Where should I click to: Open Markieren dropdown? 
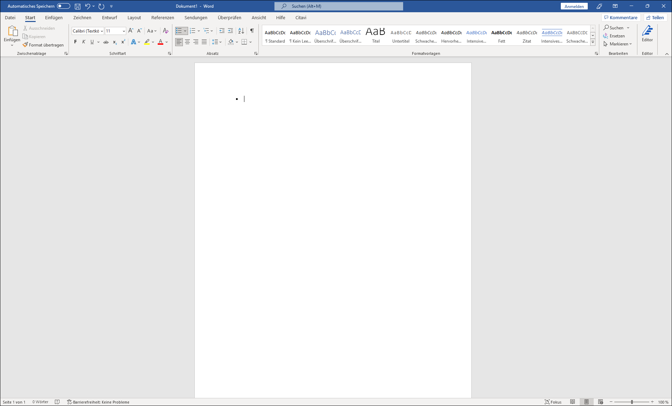click(618, 44)
